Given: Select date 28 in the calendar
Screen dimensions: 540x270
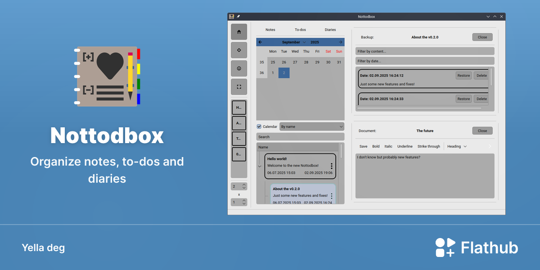Looking at the screenshot, I should [x=306, y=62].
